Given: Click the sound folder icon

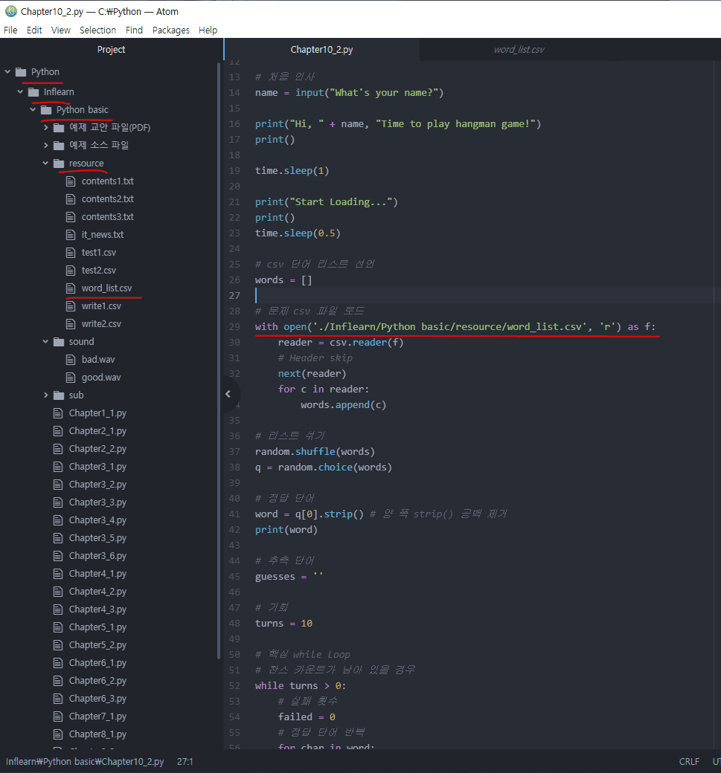Looking at the screenshot, I should coord(59,342).
